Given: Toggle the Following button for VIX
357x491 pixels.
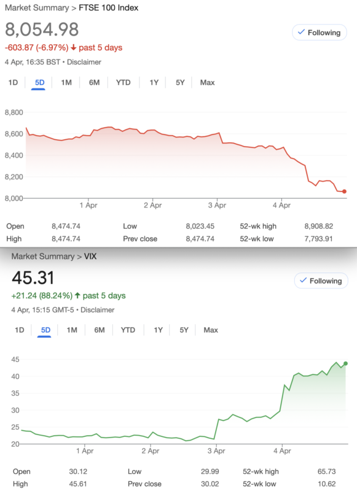Looking at the screenshot, I should coord(321,280).
